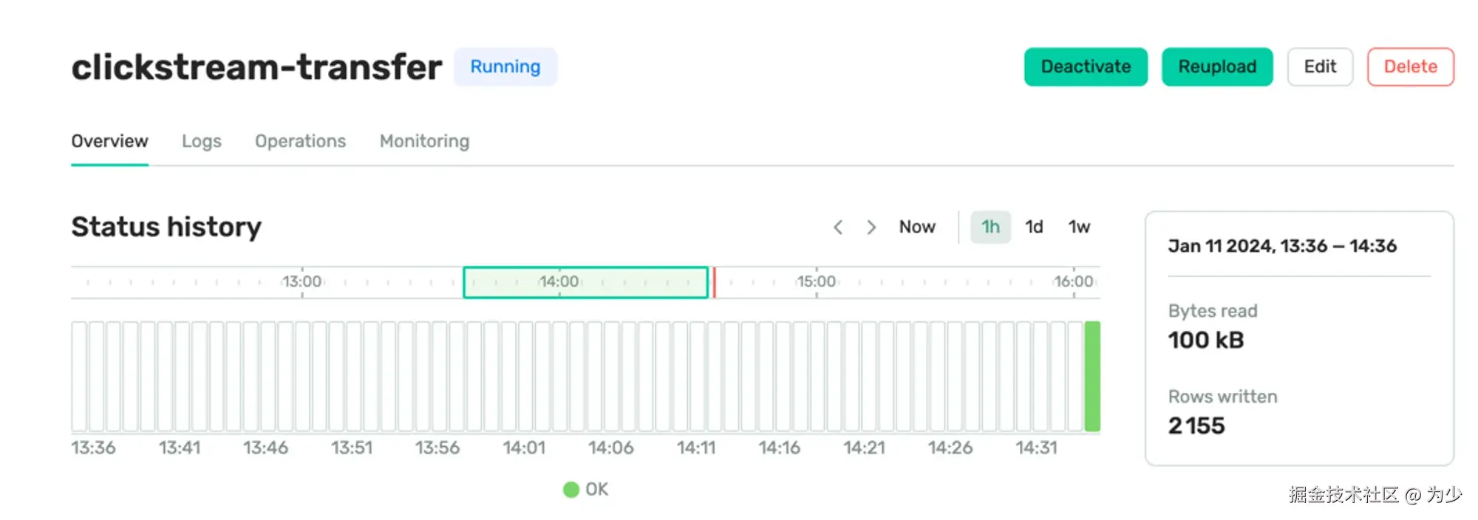
Task: Go to the next time period arrow
Action: (x=871, y=227)
